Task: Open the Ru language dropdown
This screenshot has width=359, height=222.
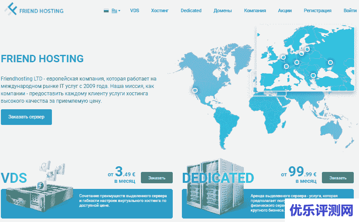Action: (116, 10)
